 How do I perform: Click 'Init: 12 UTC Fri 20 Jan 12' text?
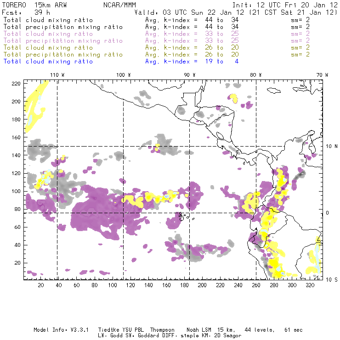pos(285,5)
